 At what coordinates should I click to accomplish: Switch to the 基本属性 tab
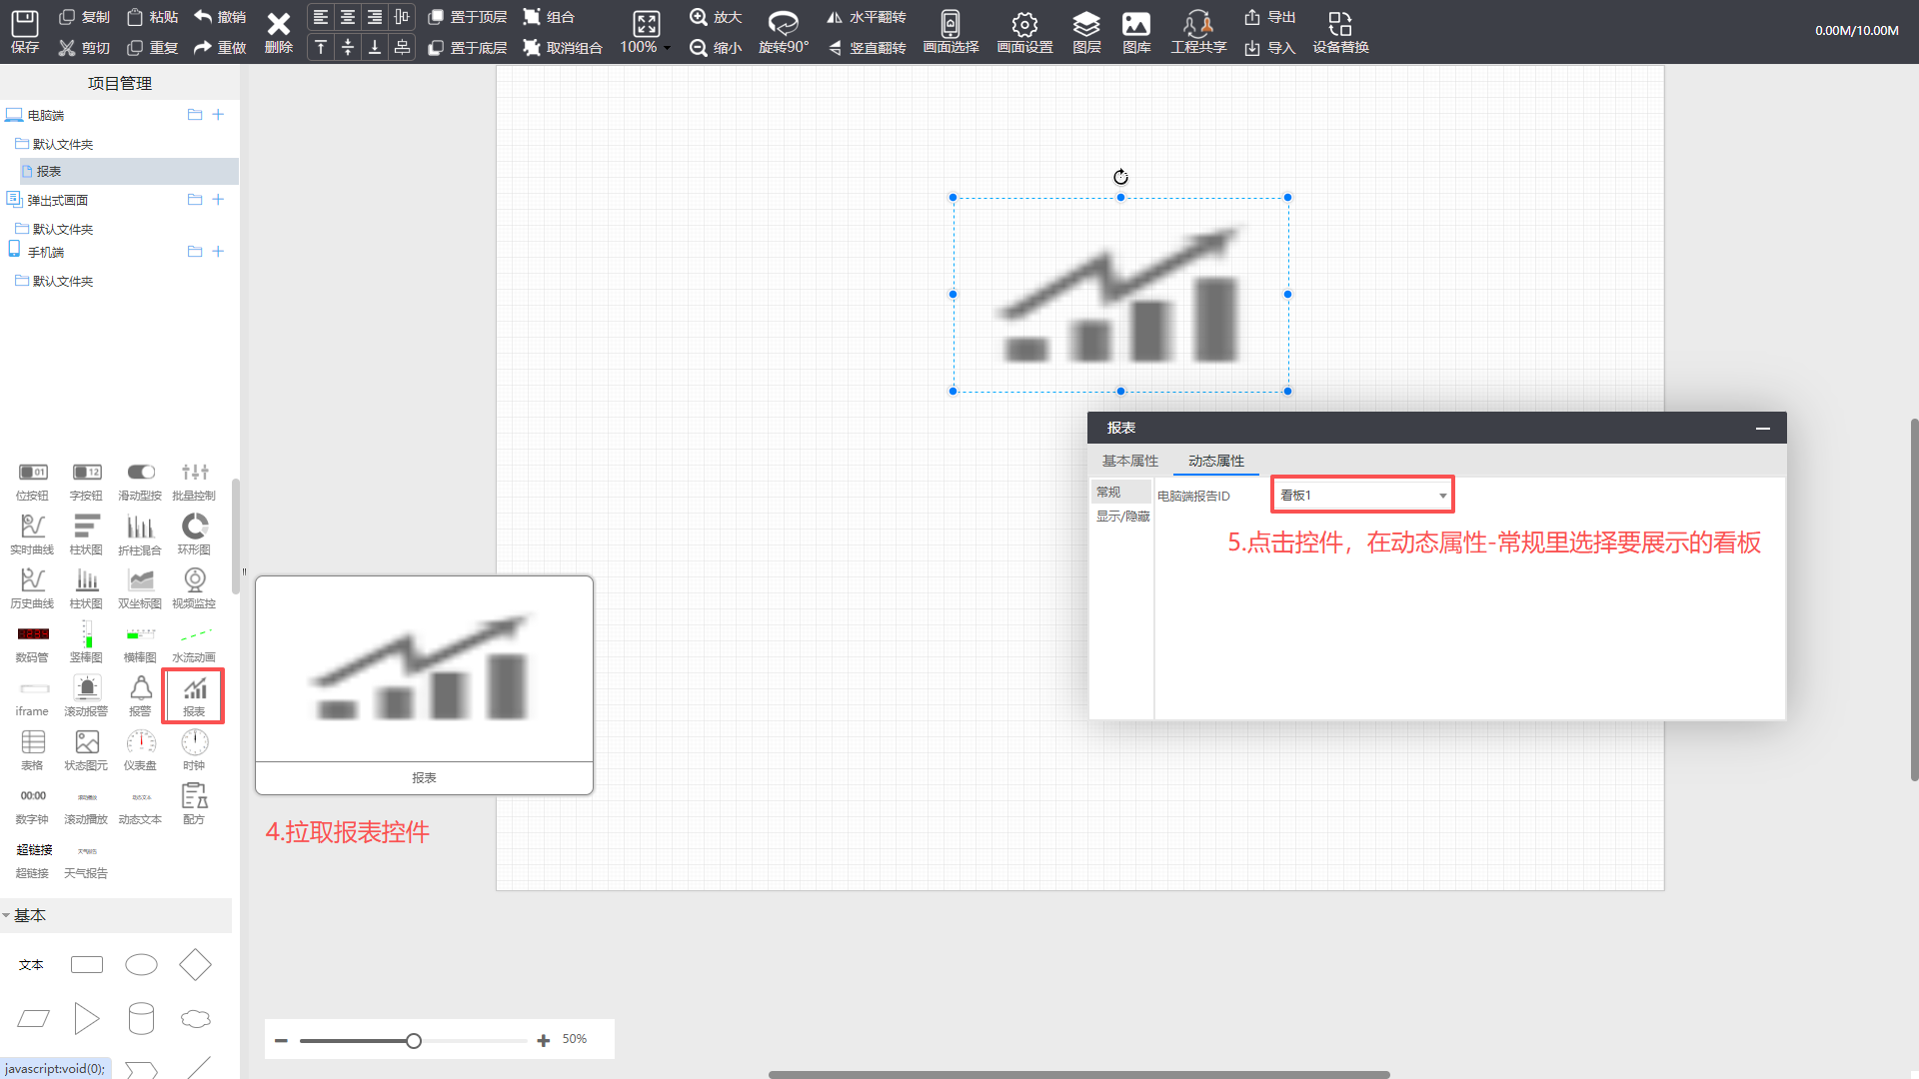click(x=1129, y=461)
